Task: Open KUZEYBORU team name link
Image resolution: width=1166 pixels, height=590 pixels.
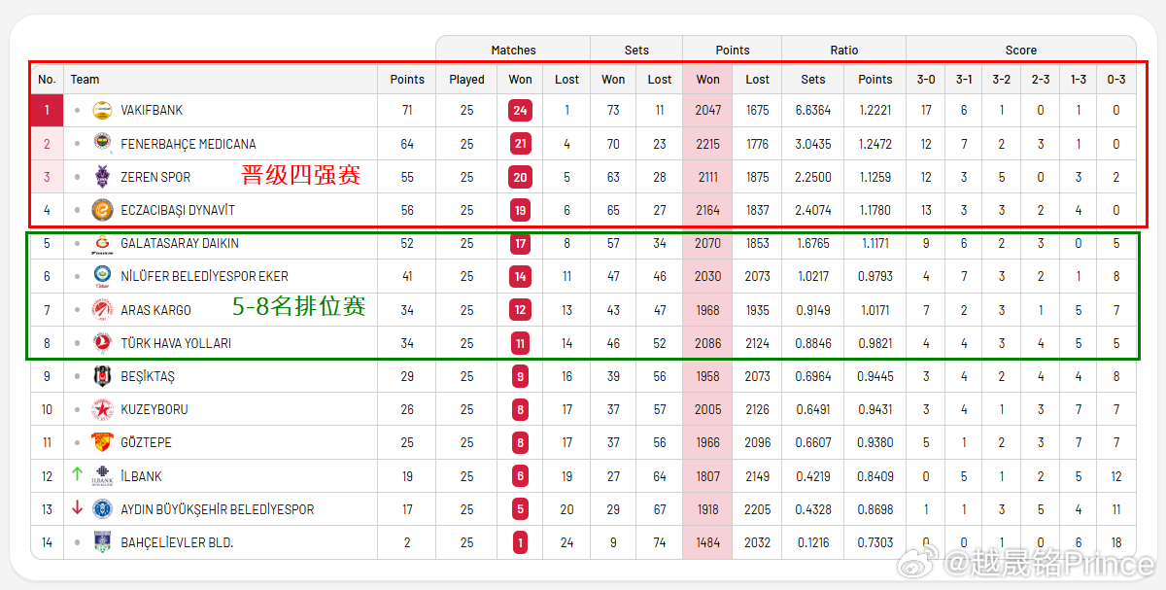Action: coord(154,409)
